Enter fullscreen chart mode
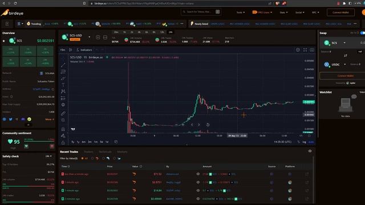This screenshot has height=205, width=365. [305, 50]
